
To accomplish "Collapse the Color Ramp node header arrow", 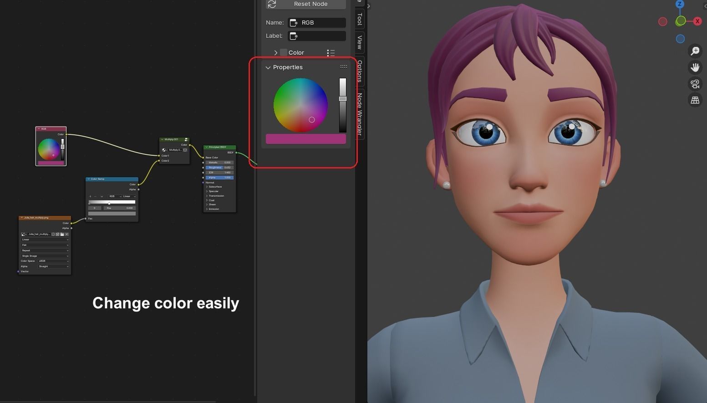I will coord(88,179).
